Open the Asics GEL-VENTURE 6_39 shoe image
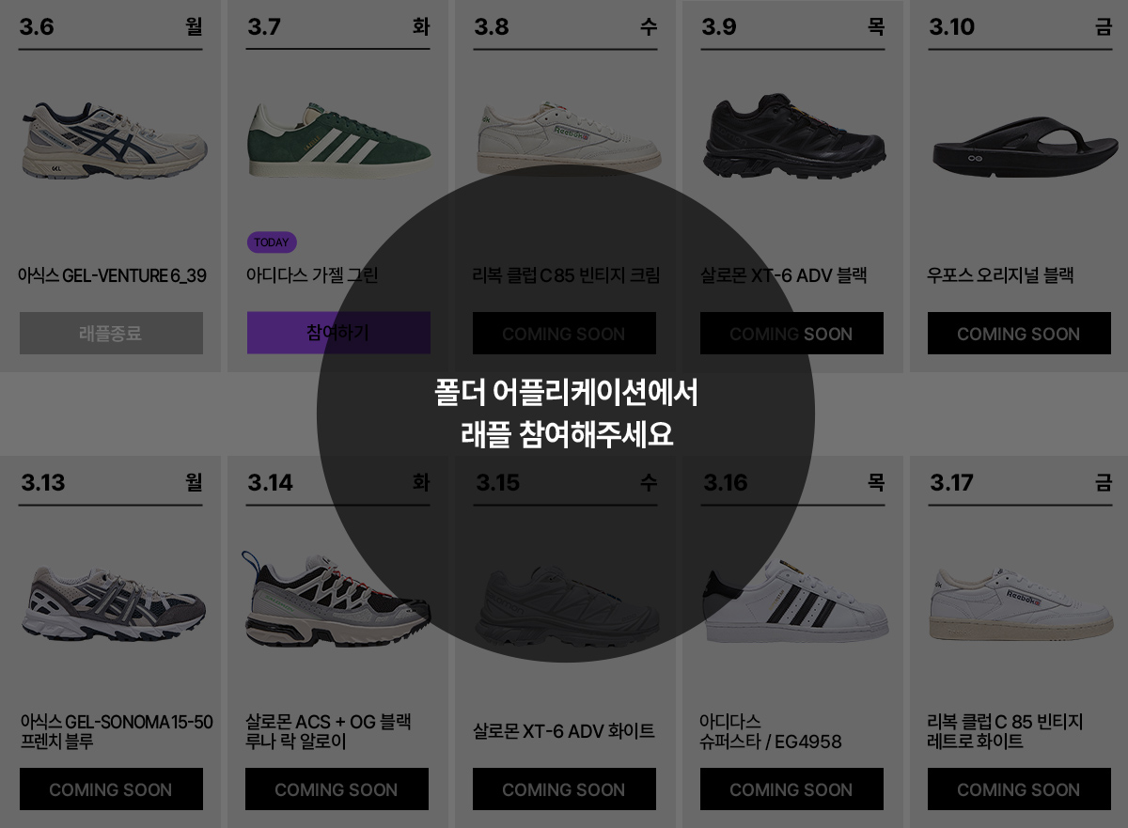This screenshot has height=828, width=1128. pos(114,142)
